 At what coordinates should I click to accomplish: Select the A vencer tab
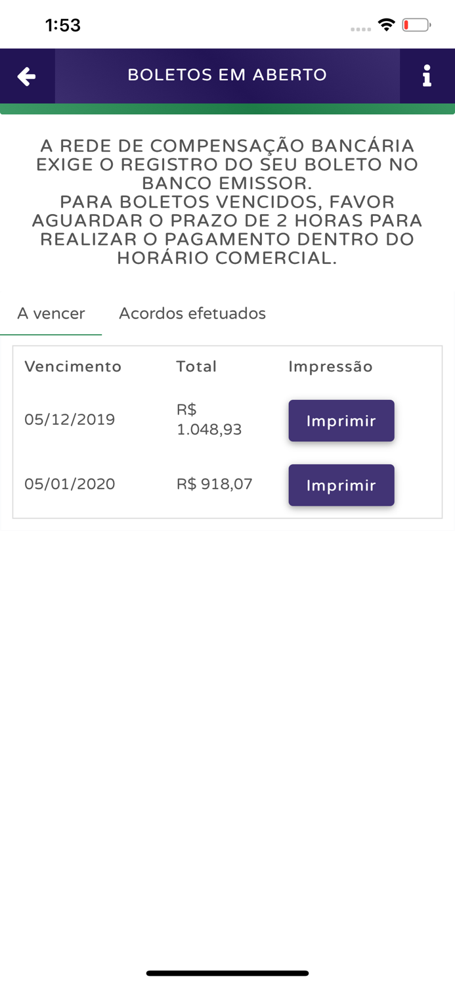coord(51,313)
